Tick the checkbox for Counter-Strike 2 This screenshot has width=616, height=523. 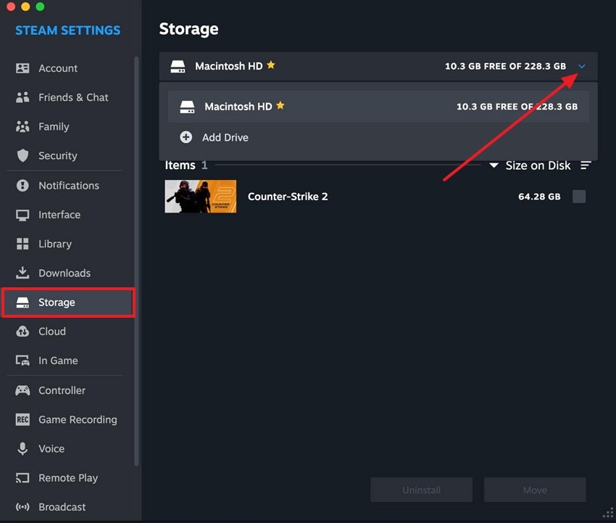579,197
